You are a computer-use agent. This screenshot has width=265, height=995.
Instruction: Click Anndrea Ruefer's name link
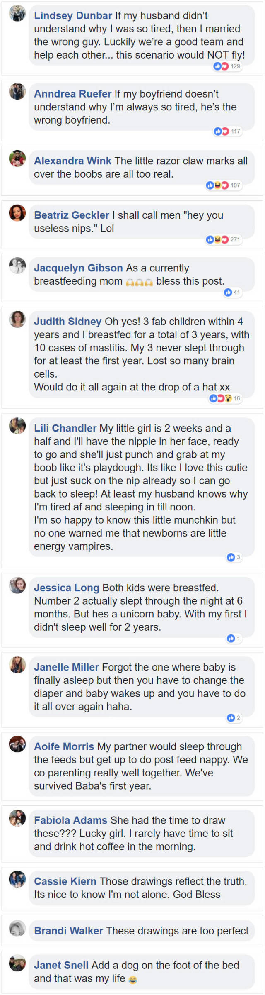[x=72, y=94]
